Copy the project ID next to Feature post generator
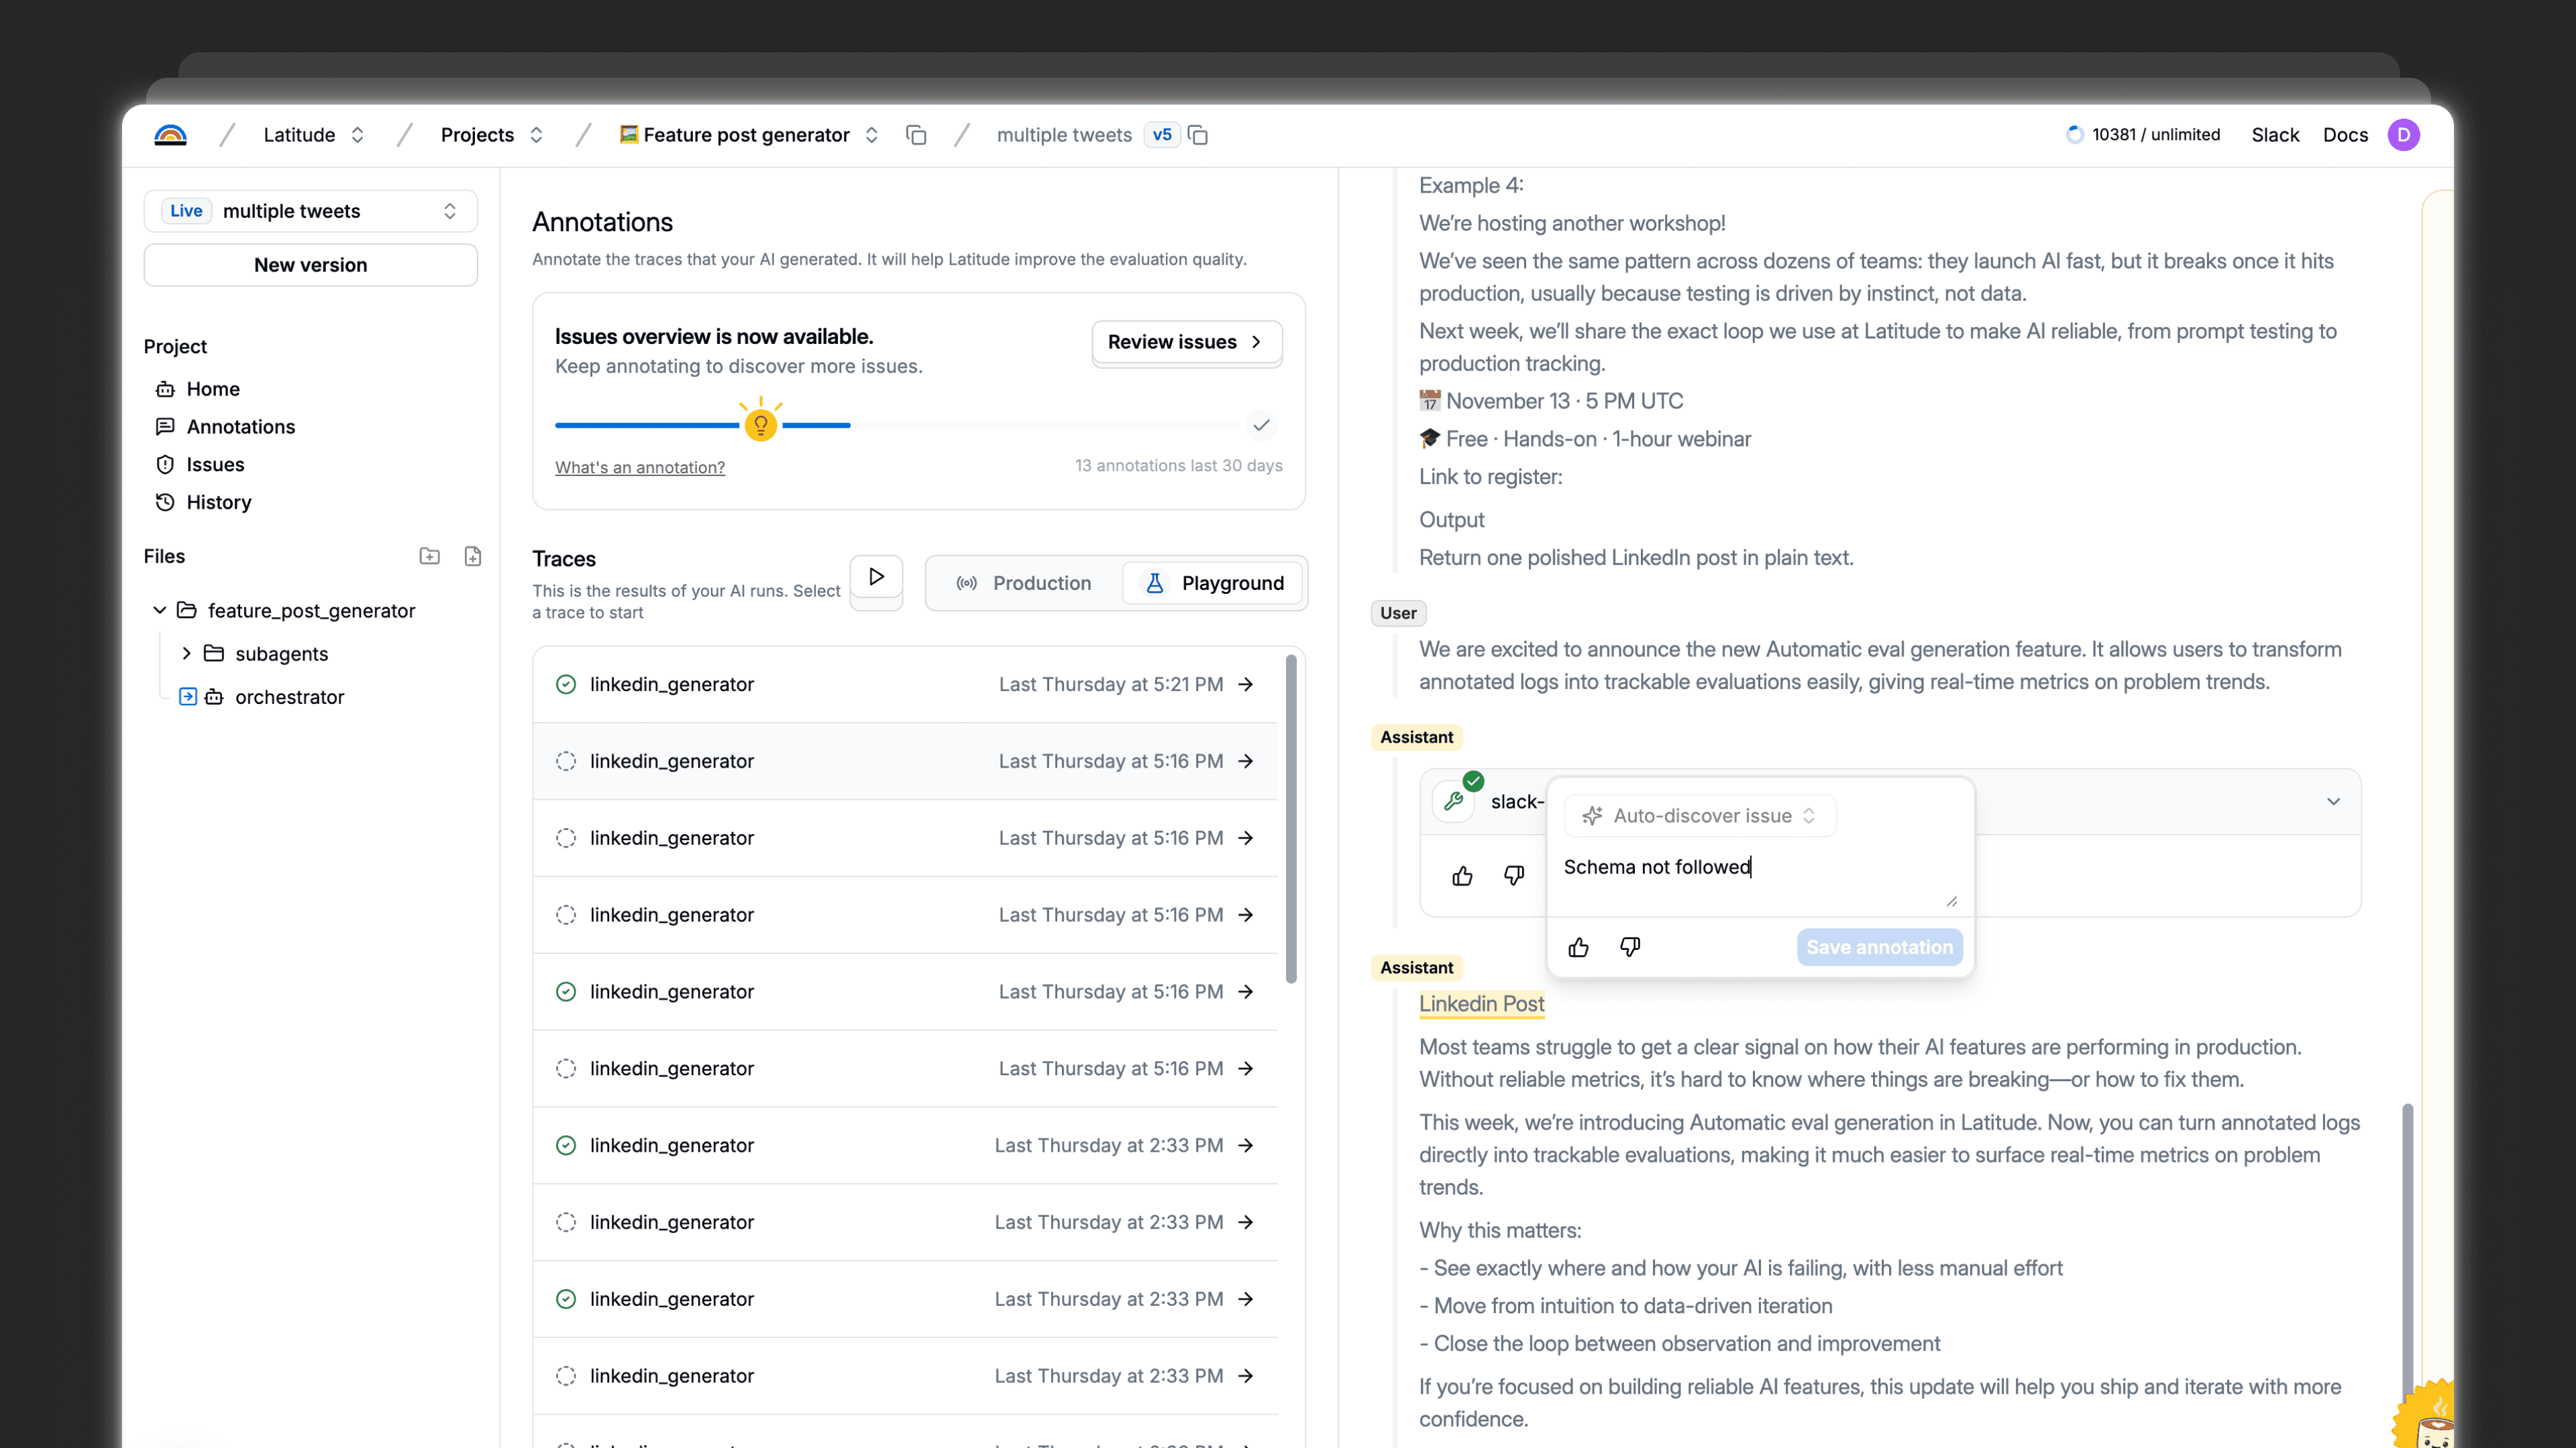The height and width of the screenshot is (1448, 2576). click(916, 135)
